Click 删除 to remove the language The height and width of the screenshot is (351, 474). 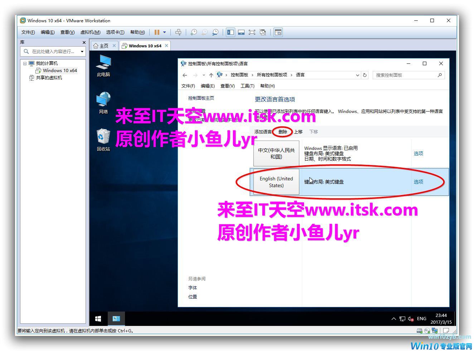283,132
